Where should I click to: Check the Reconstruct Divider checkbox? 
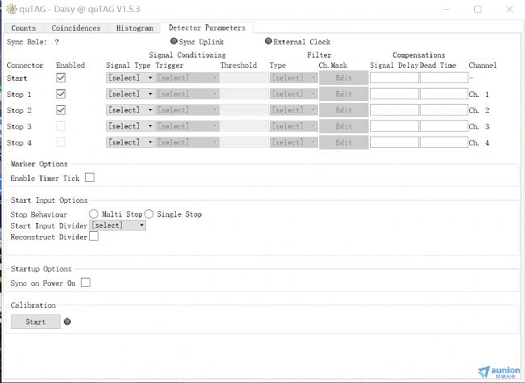pyautogui.click(x=94, y=236)
